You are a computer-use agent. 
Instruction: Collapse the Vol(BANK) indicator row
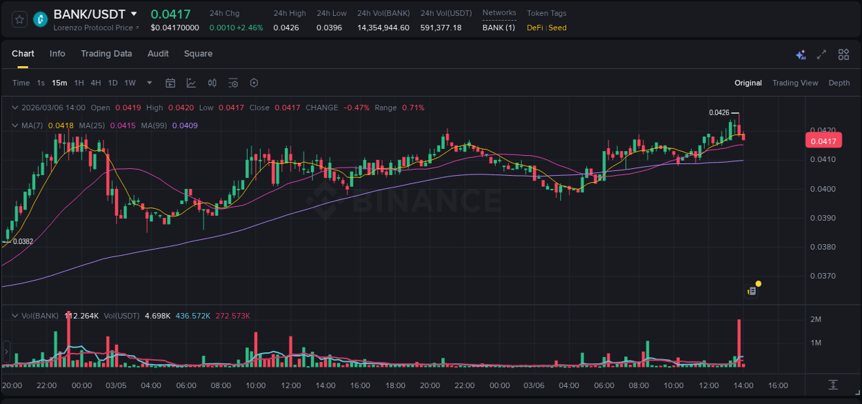coord(14,316)
